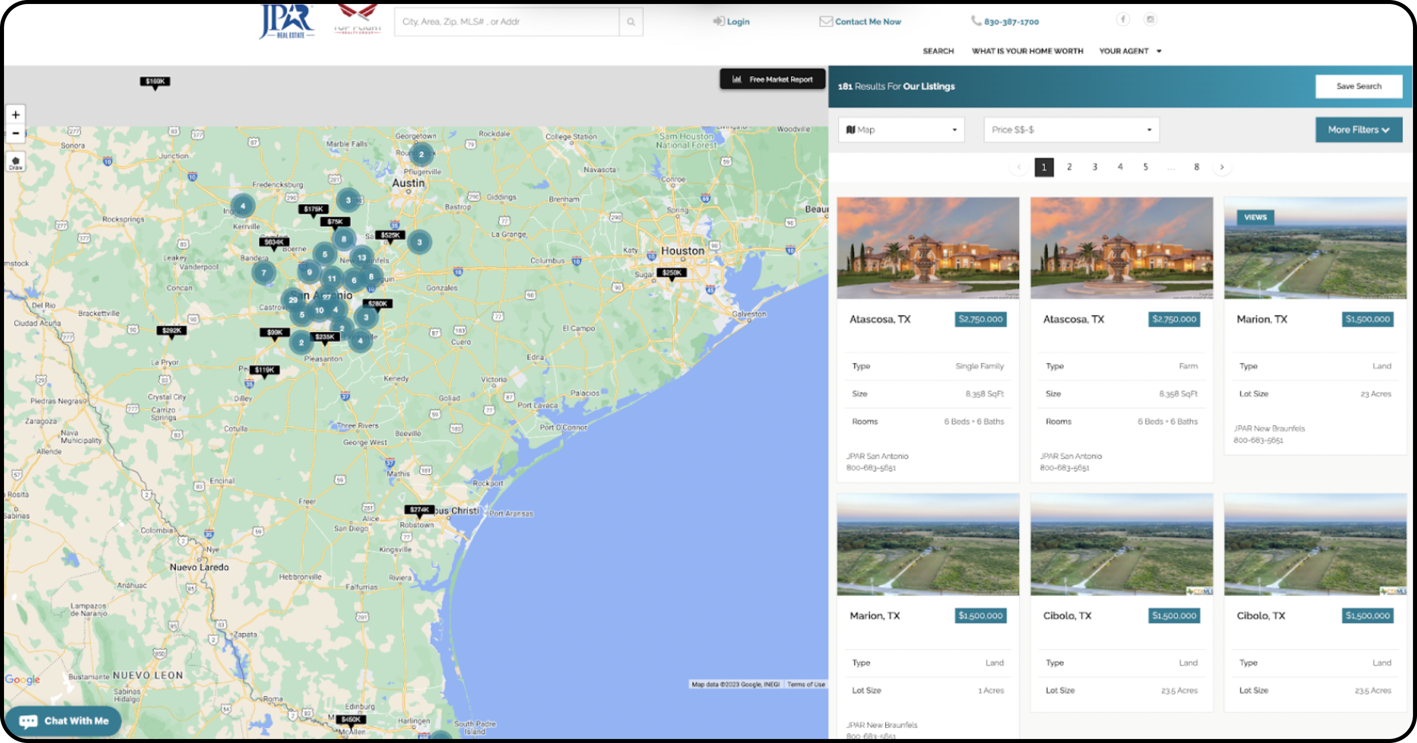Open What Is Your Home Worth menu item

1027,51
